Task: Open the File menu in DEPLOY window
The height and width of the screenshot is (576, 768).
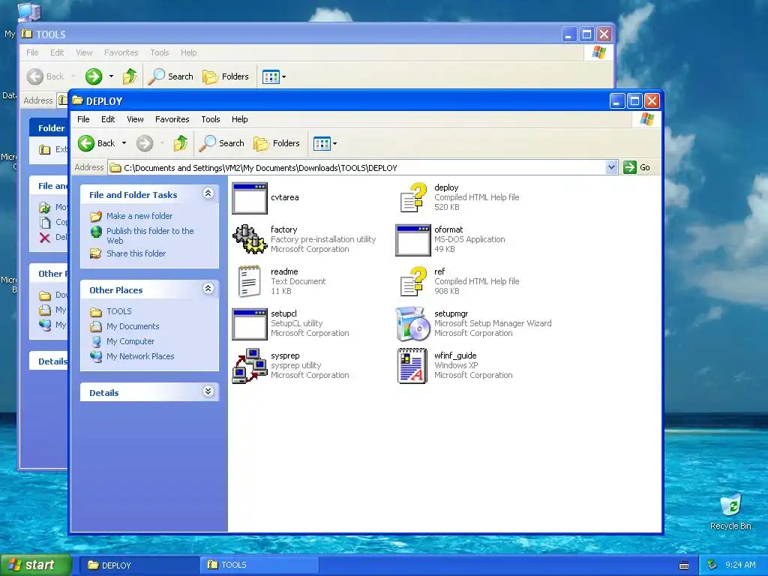Action: coord(83,119)
